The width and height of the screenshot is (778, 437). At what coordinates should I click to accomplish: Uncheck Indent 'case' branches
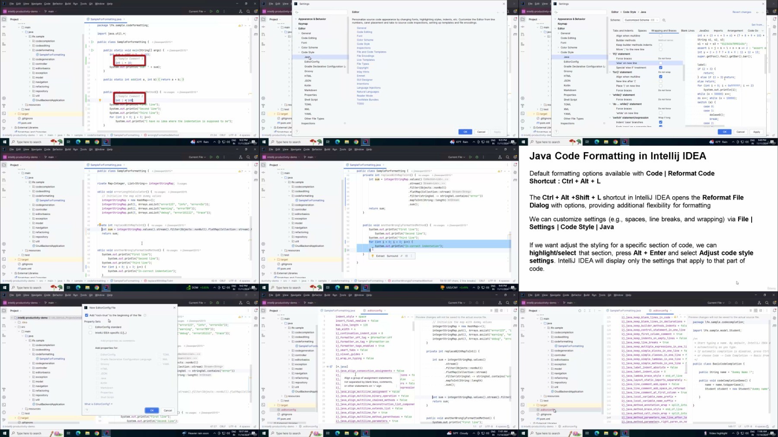pyautogui.click(x=660, y=122)
